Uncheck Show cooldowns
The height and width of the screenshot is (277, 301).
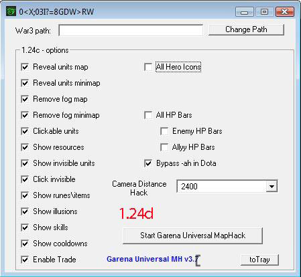(x=25, y=244)
